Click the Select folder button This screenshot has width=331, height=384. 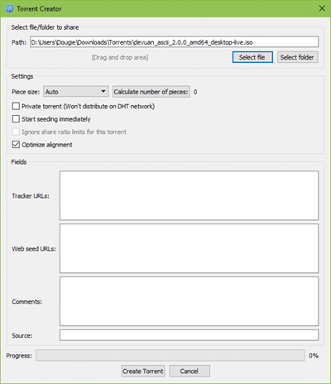(297, 57)
